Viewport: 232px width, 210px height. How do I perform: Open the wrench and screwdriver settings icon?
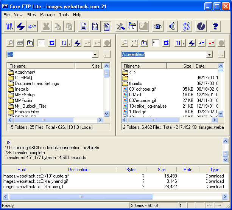(121, 26)
